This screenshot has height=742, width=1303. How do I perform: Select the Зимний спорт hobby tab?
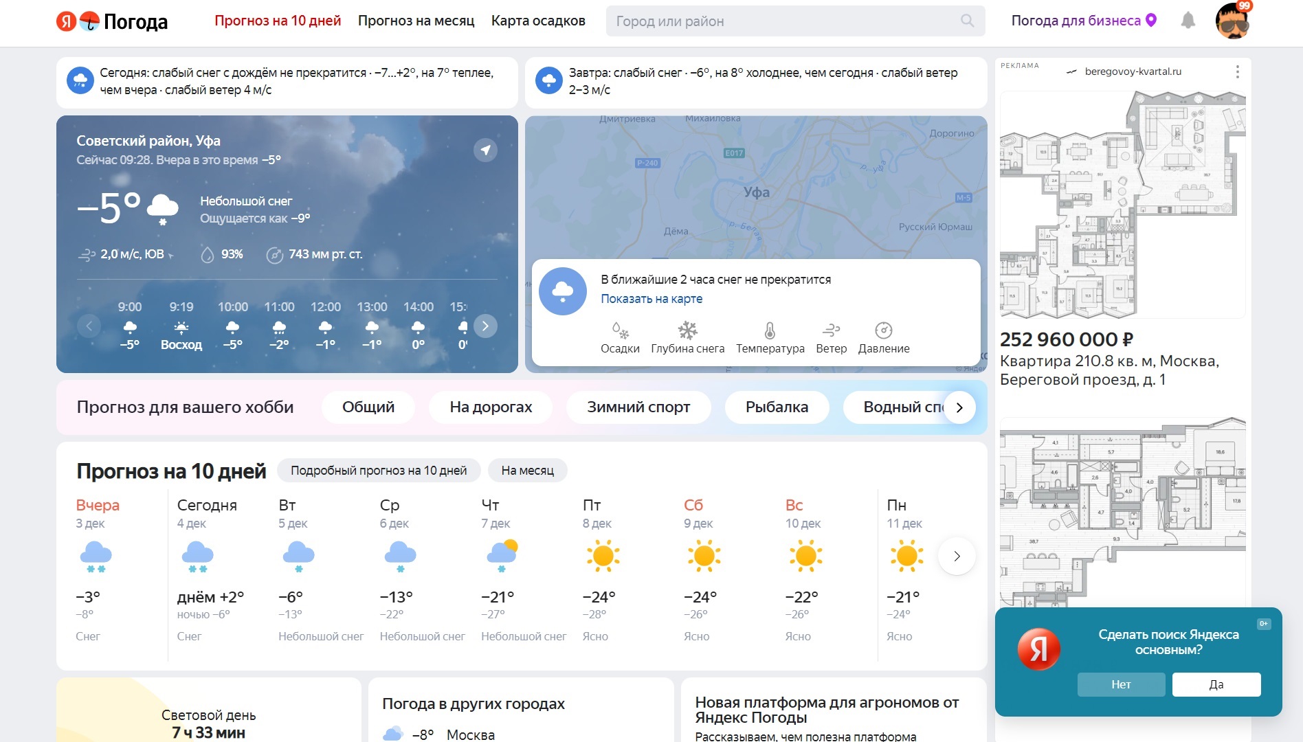(x=638, y=407)
